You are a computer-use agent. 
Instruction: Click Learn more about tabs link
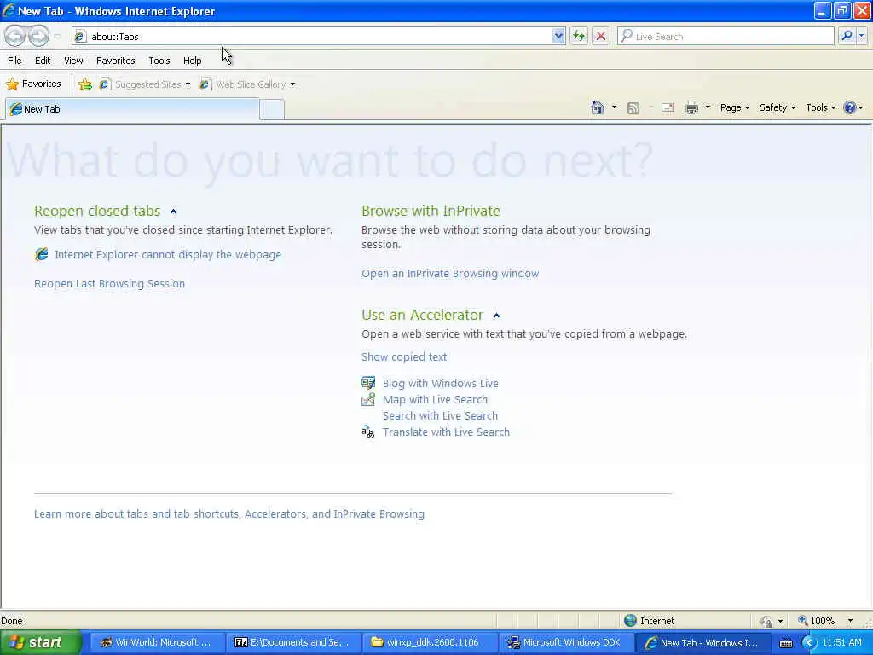(x=228, y=513)
